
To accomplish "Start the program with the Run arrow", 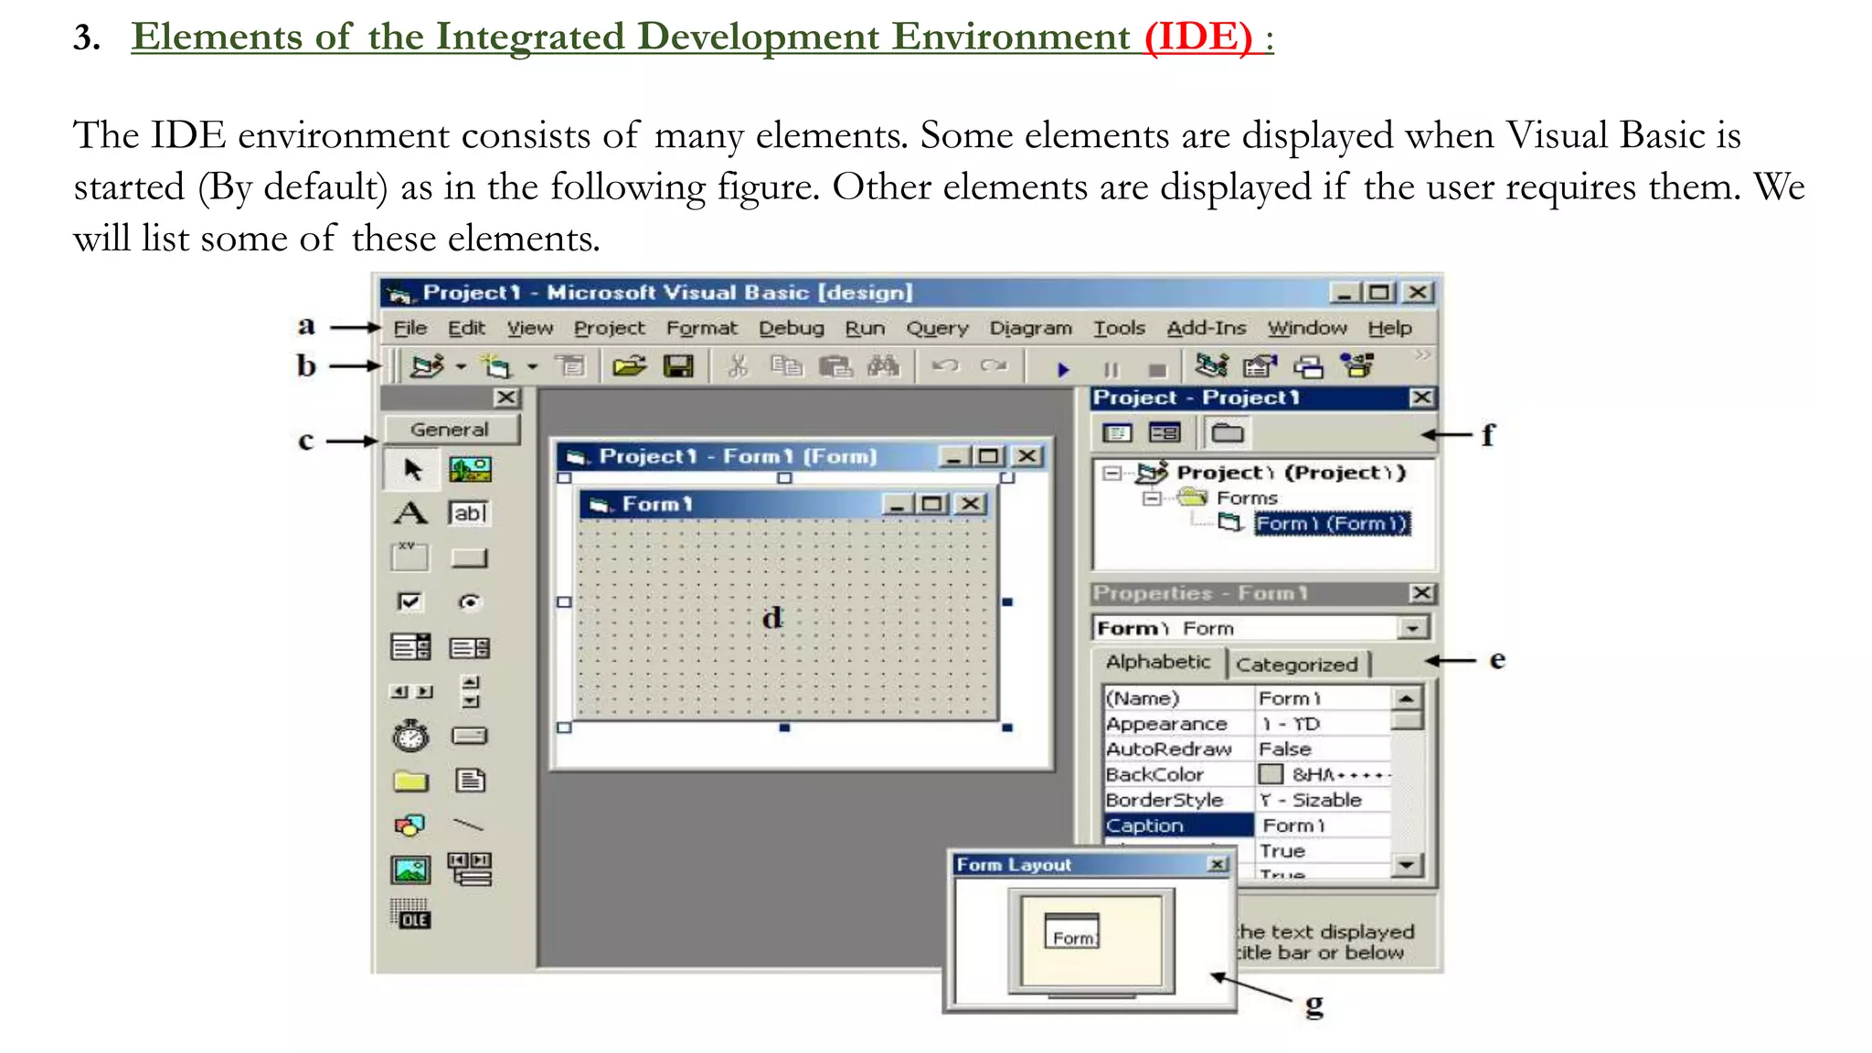I will click(1062, 369).
